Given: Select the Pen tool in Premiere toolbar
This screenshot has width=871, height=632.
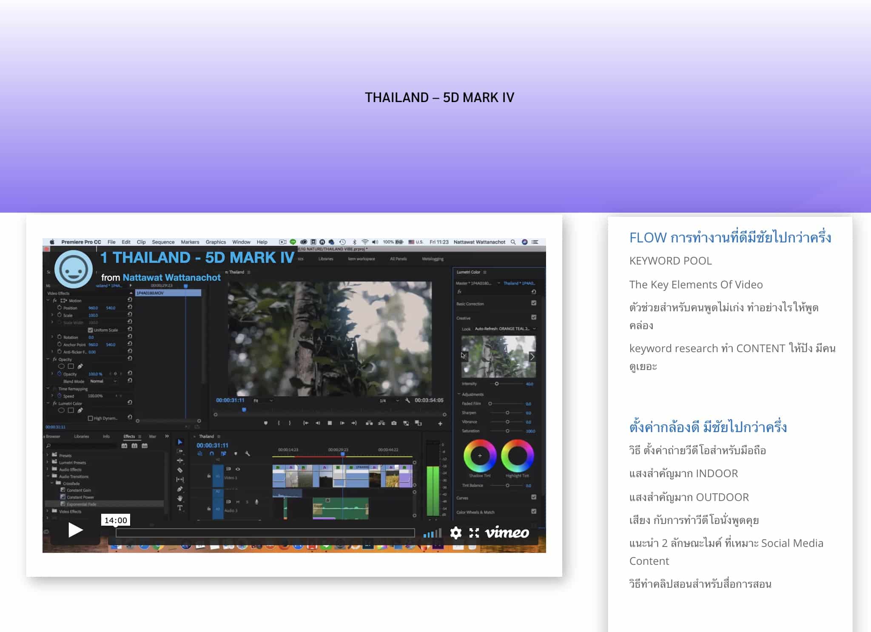Looking at the screenshot, I should (180, 489).
